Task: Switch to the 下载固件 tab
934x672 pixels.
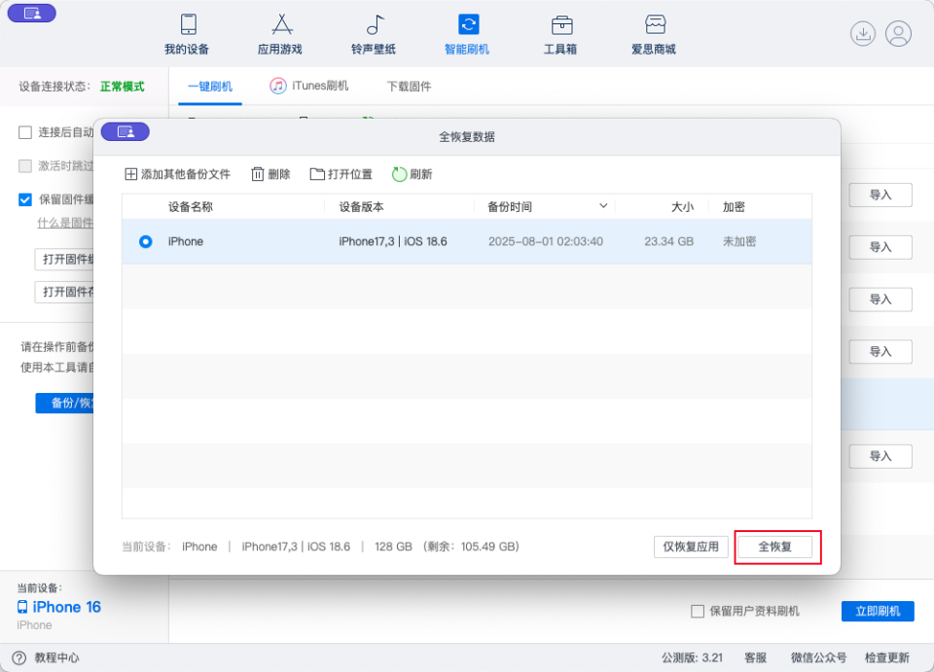Action: click(x=410, y=87)
